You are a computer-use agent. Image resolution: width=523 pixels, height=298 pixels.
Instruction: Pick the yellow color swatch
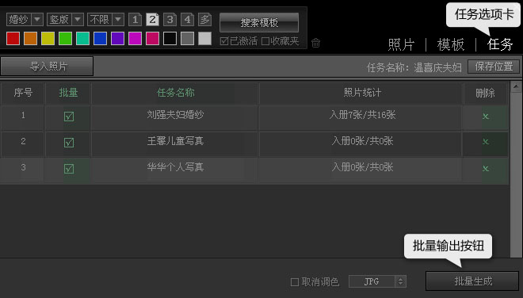[48, 38]
